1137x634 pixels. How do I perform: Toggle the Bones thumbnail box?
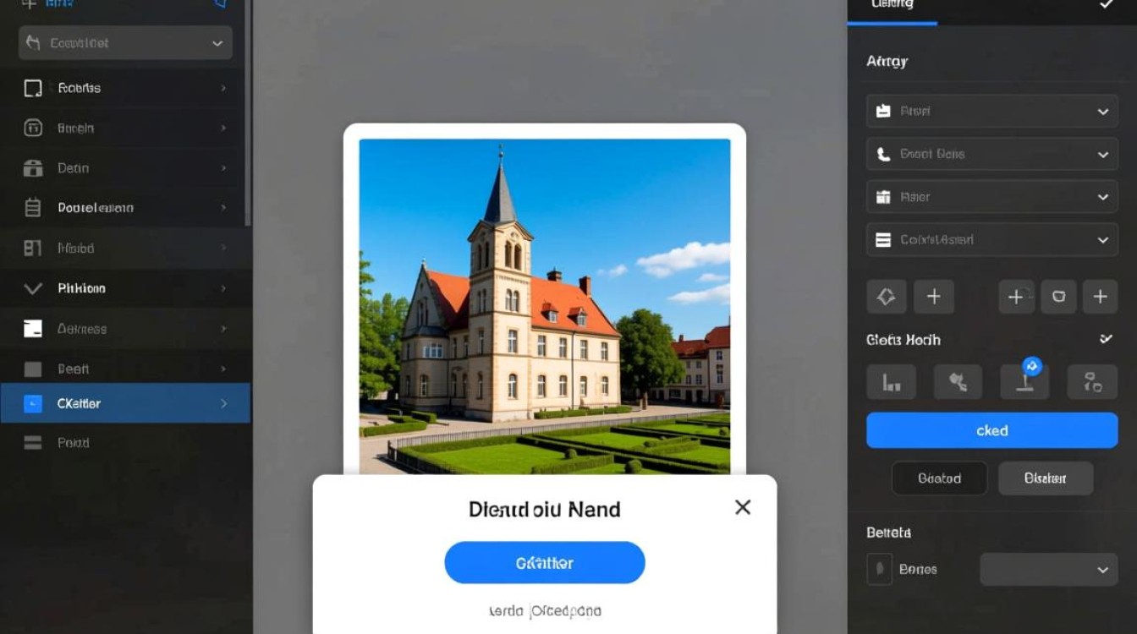point(880,569)
